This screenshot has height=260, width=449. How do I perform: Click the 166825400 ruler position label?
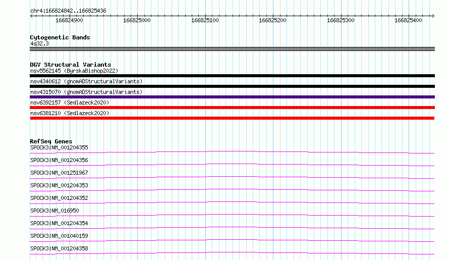coord(408,20)
